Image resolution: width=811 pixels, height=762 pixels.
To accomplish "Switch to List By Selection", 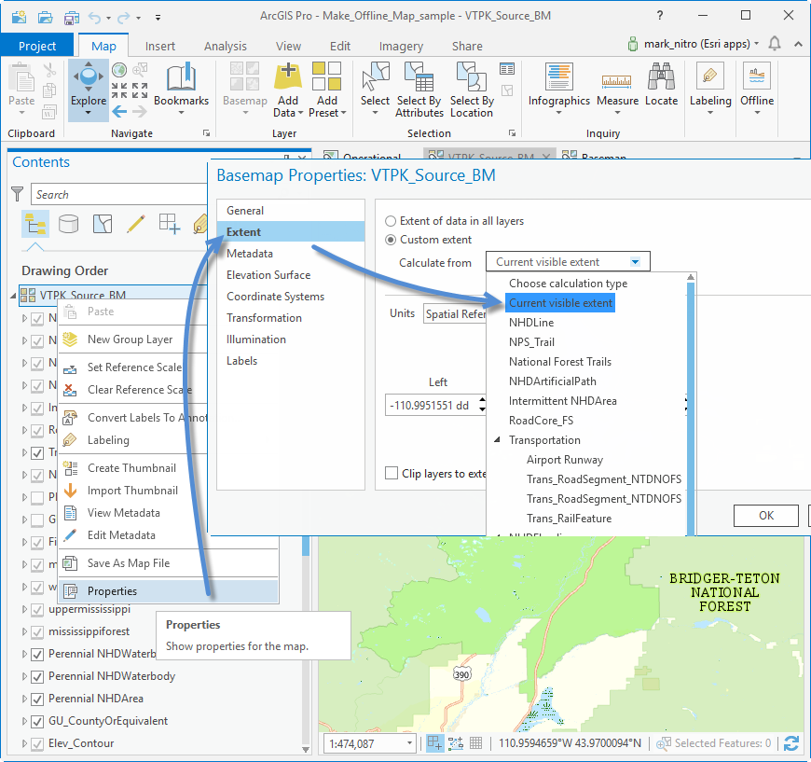I will 103,224.
